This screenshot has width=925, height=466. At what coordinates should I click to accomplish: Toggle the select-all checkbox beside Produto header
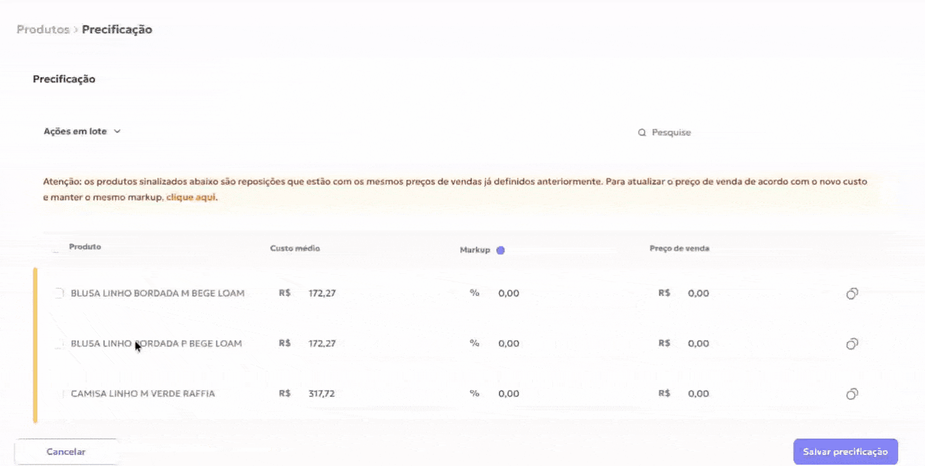pos(56,248)
